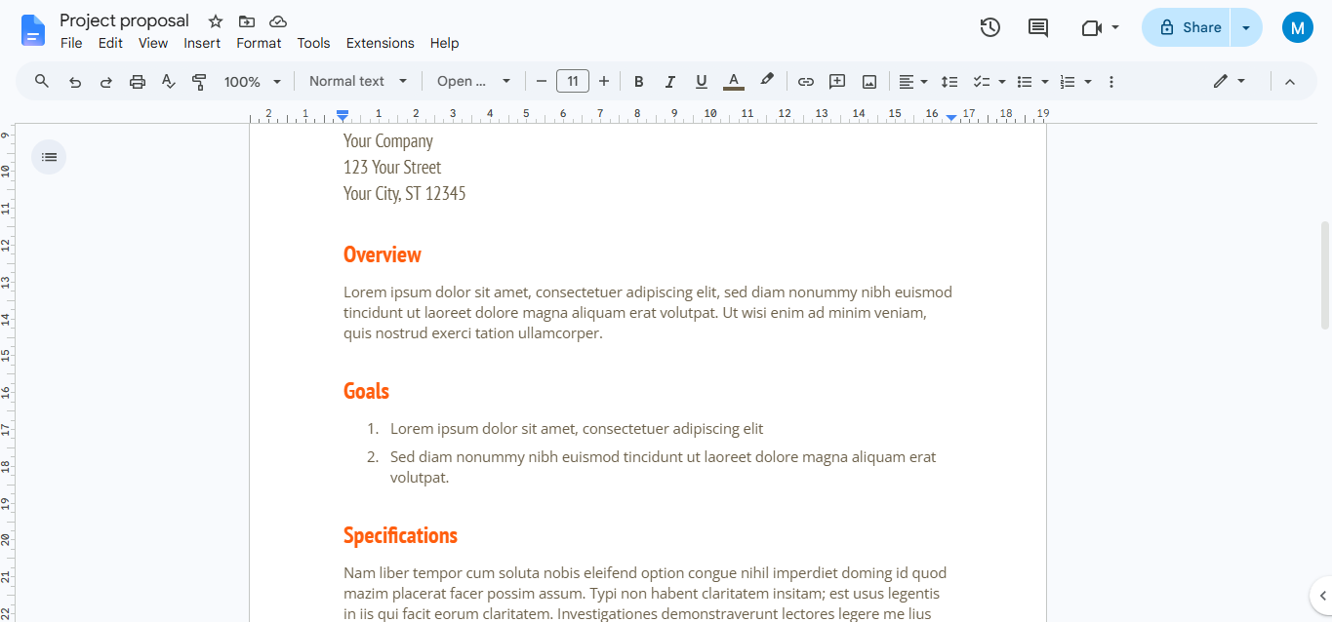
Task: Click the Overview heading
Action: pyautogui.click(x=383, y=254)
